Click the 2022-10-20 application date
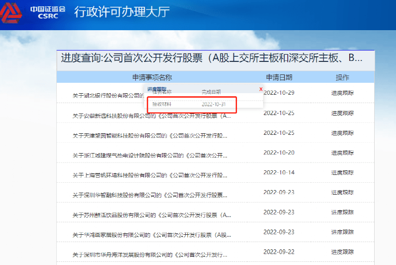The height and width of the screenshot is (265, 396). [279, 153]
